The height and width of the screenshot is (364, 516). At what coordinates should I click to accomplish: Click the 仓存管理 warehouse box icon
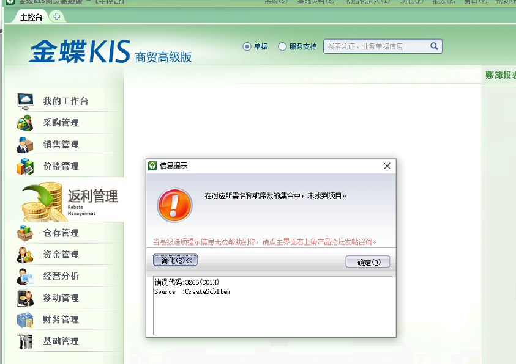[x=25, y=233]
